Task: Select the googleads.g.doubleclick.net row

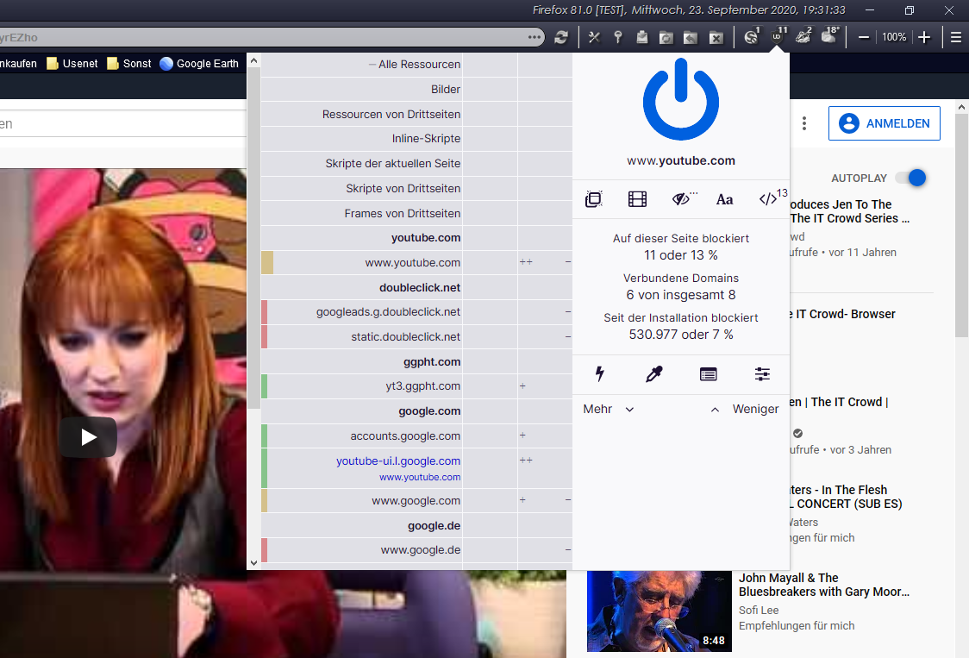Action: pyautogui.click(x=388, y=312)
